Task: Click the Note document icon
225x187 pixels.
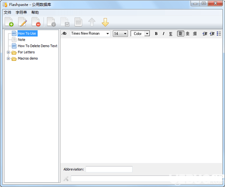Action: tap(14, 40)
